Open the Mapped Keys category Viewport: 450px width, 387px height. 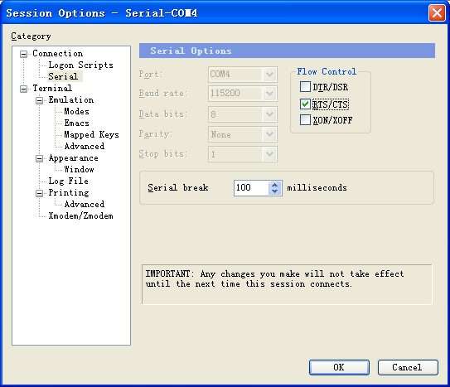pos(91,134)
